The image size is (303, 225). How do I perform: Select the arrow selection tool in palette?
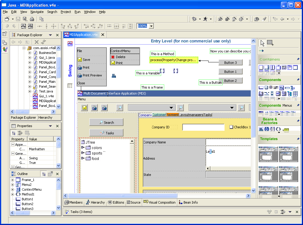262,43
